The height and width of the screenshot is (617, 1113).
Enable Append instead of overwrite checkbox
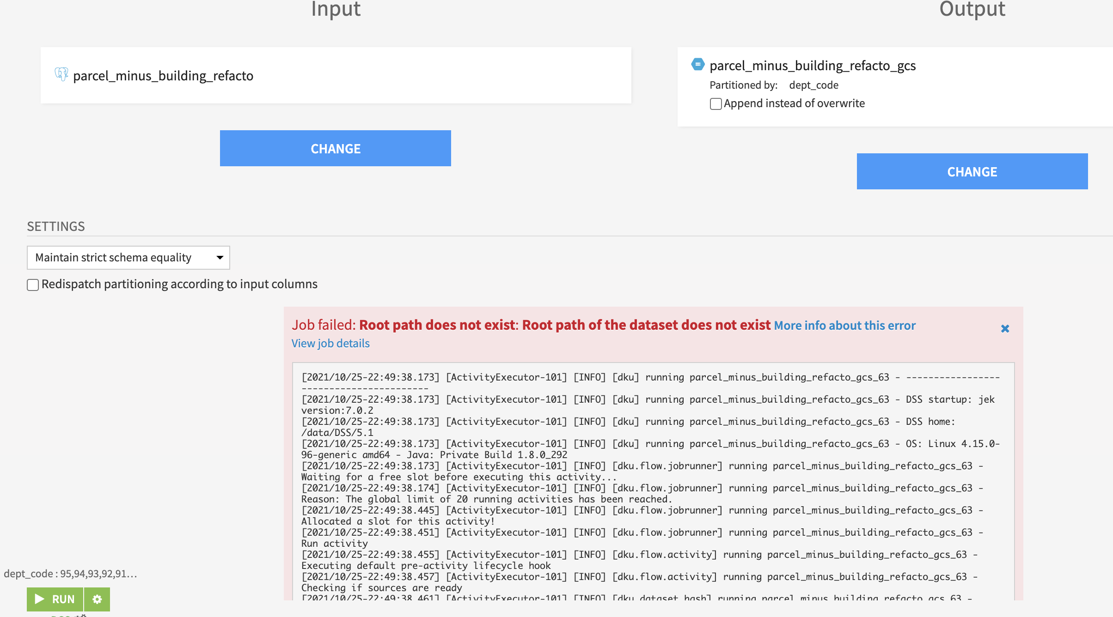[715, 103]
